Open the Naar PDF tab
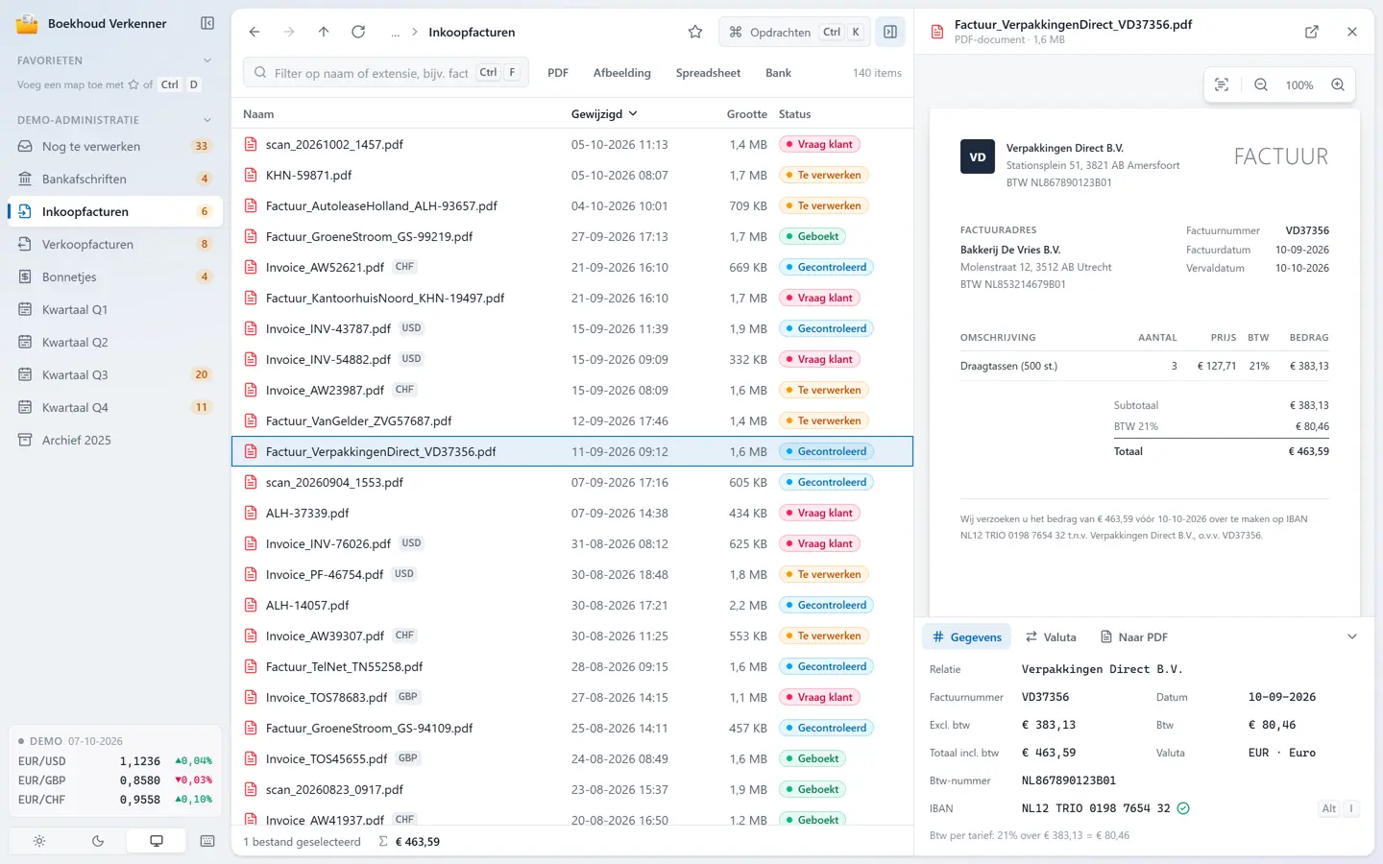 (1133, 637)
